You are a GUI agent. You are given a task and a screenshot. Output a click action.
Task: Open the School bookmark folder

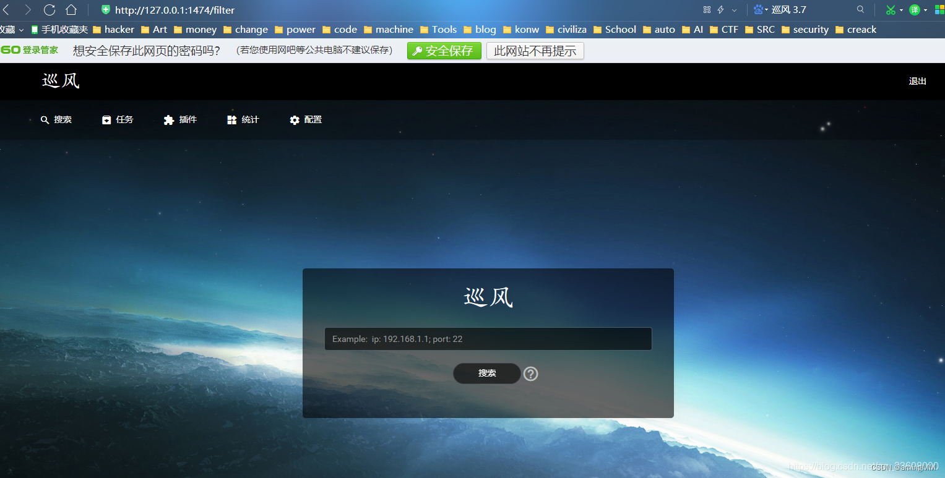pos(615,29)
